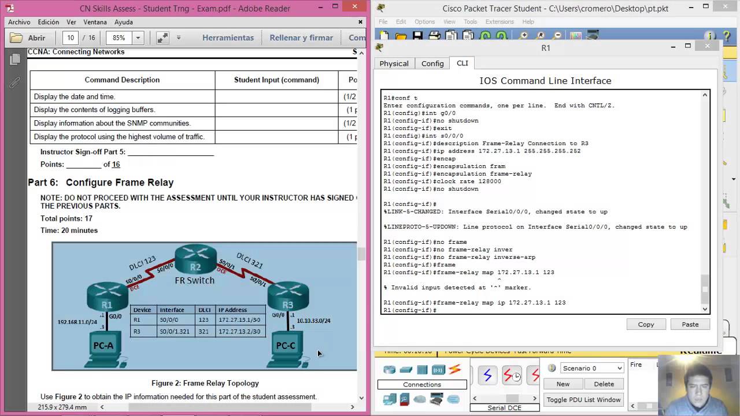Viewport: 740px width, 416px height.
Task: Click the CLI scrollbar up arrow
Action: (x=705, y=95)
